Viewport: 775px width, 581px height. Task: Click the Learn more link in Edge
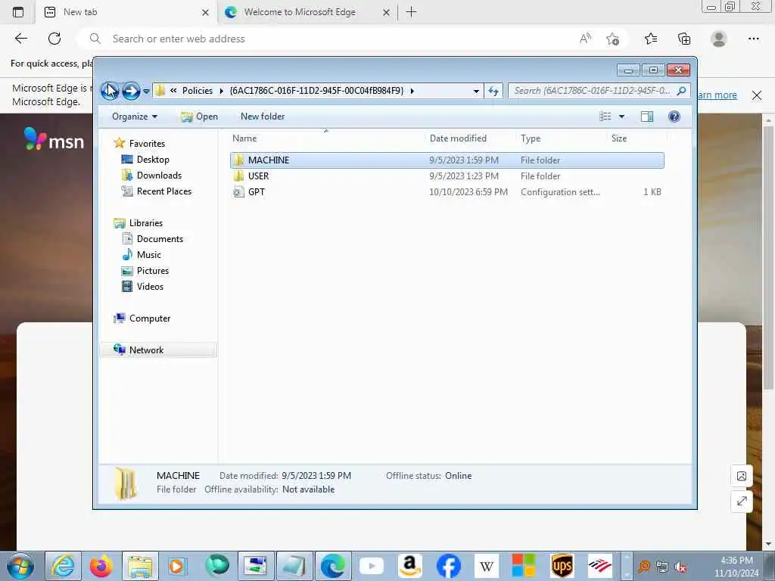(717, 95)
